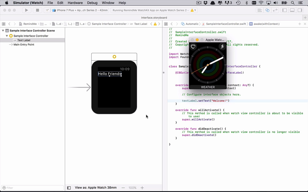
Task: Add another assistant editor with plus button
Action: click(300, 24)
